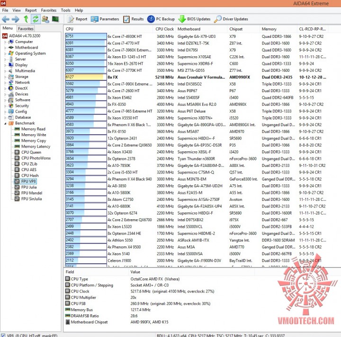Image resolution: width=341 pixels, height=337 pixels.
Task: Open benchmark Parameters
Action: coord(105,19)
